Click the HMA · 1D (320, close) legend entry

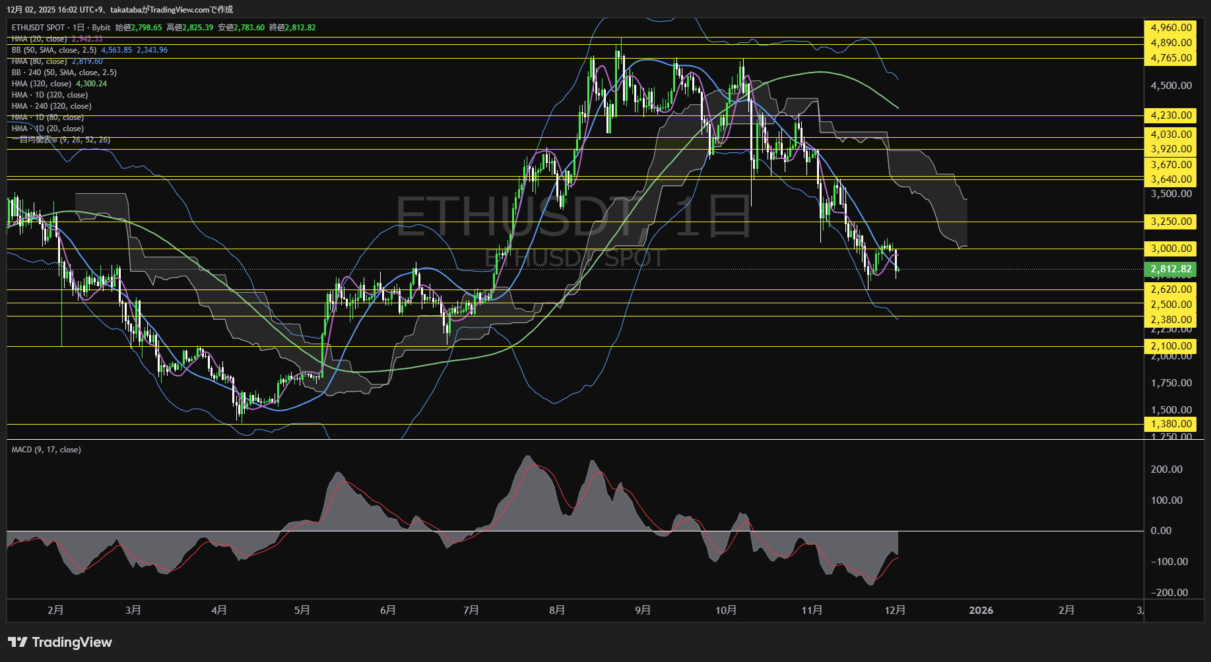(49, 94)
